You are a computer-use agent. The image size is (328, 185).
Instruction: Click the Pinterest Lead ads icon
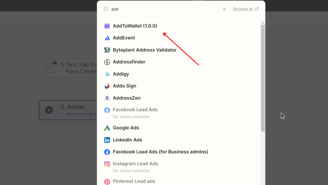coord(107,181)
